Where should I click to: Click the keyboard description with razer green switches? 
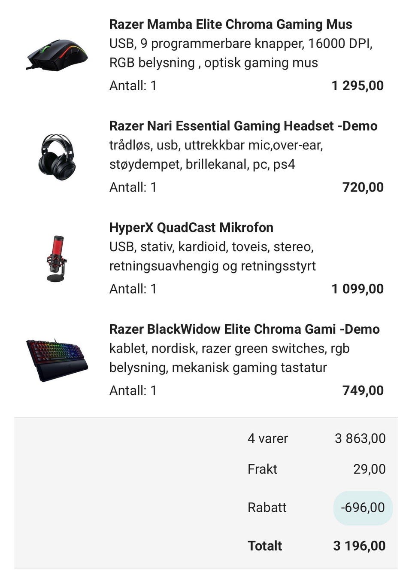pyautogui.click(x=229, y=358)
